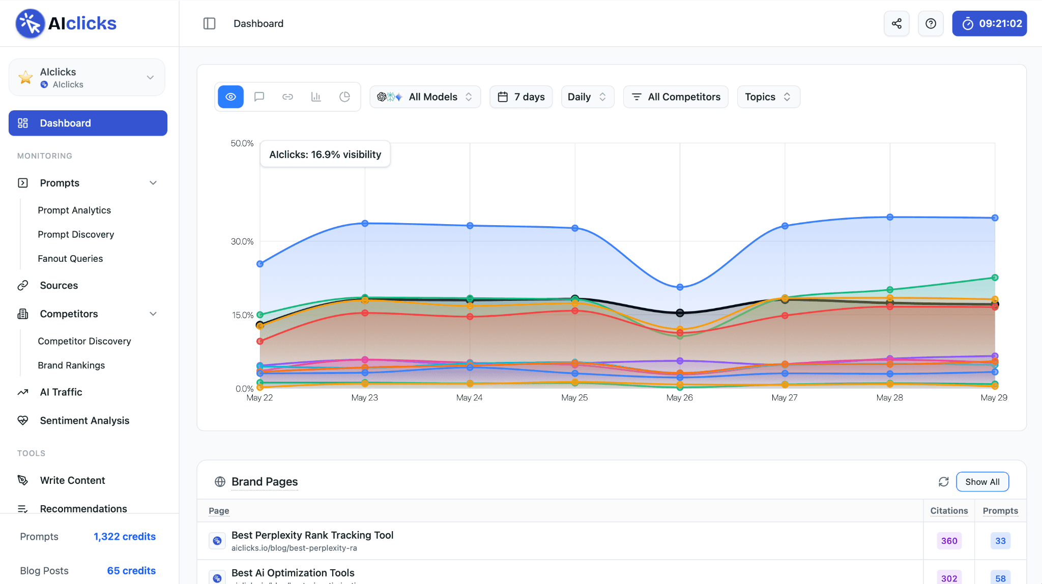This screenshot has height=584, width=1042.
Task: Click the AIclicks logo icon
Action: (30, 23)
